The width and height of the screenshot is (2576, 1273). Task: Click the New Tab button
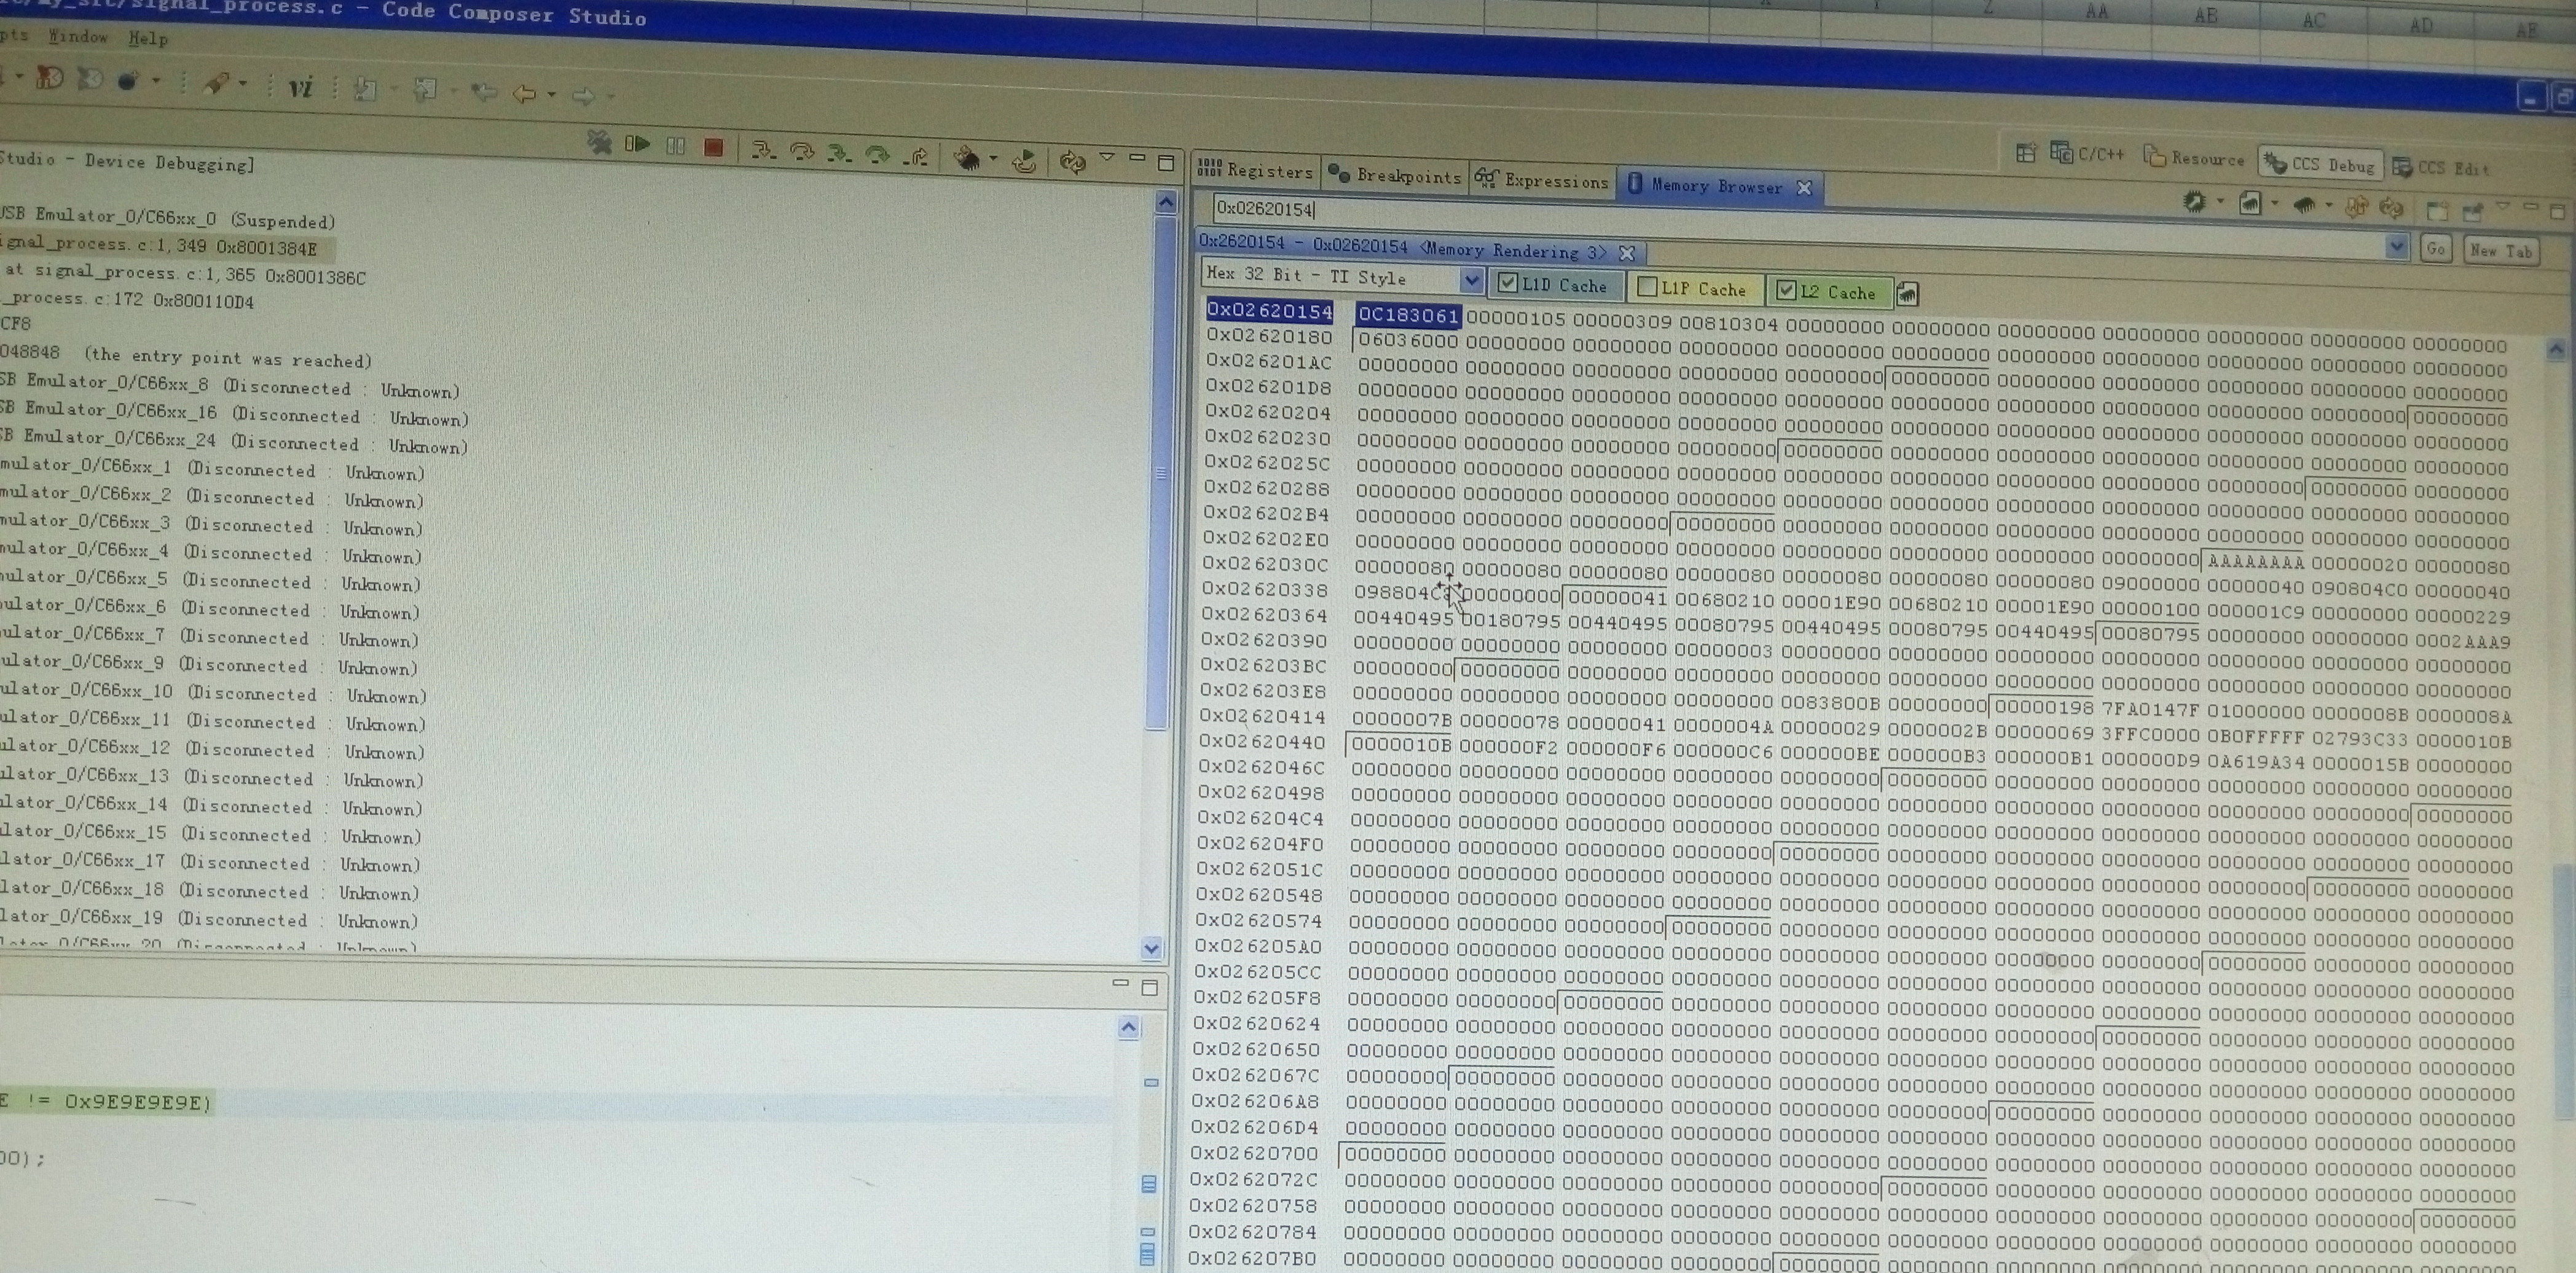2500,250
